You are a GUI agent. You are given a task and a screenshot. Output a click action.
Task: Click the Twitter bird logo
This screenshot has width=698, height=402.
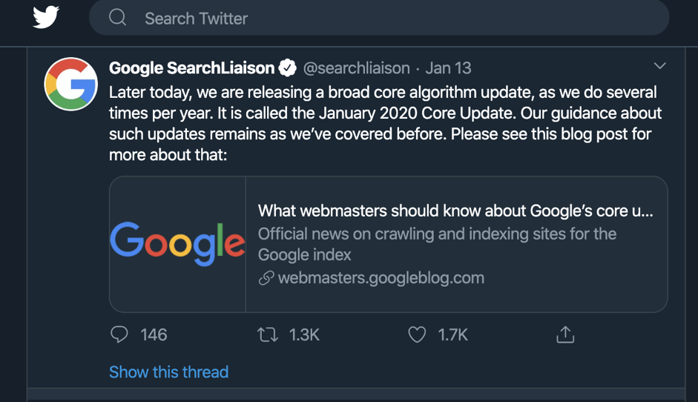(46, 17)
